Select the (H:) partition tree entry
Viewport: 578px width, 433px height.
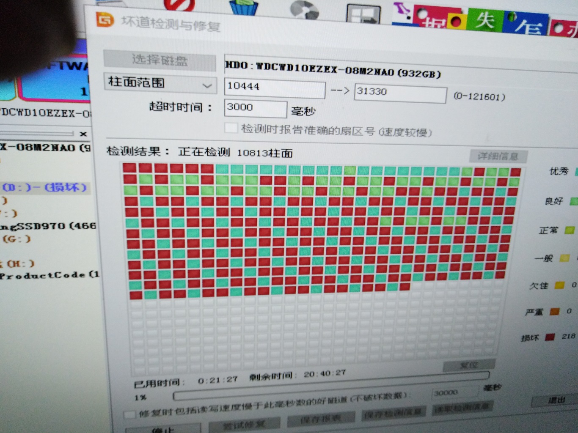coord(17,264)
